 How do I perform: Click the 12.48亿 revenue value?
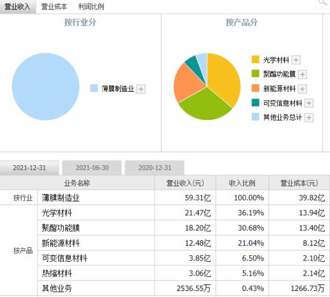tap(198, 243)
